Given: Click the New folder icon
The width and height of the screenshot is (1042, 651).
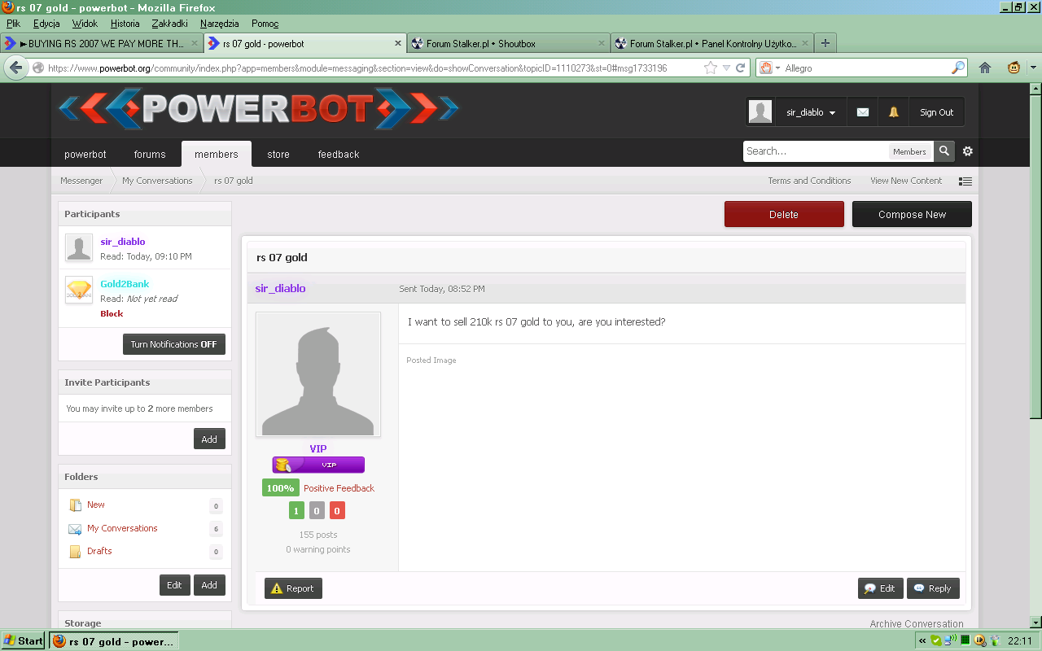Looking at the screenshot, I should [75, 505].
